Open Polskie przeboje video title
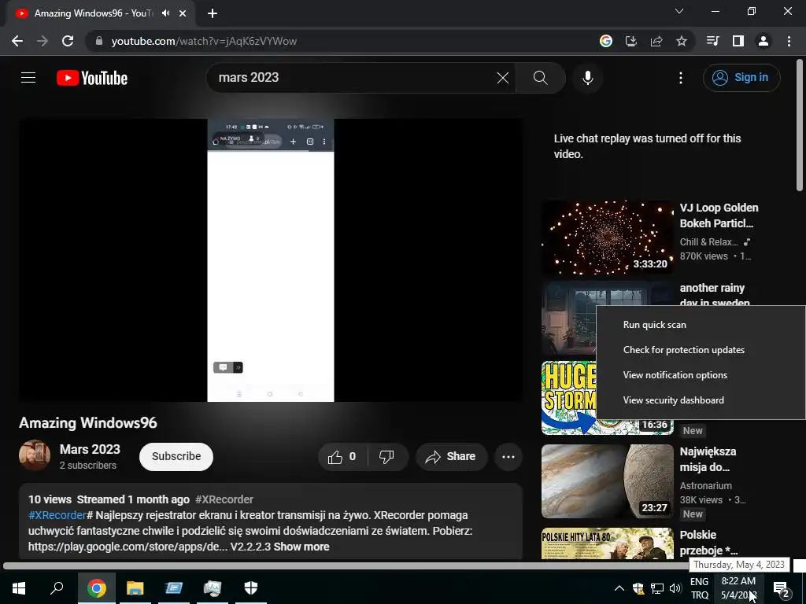 tap(709, 543)
